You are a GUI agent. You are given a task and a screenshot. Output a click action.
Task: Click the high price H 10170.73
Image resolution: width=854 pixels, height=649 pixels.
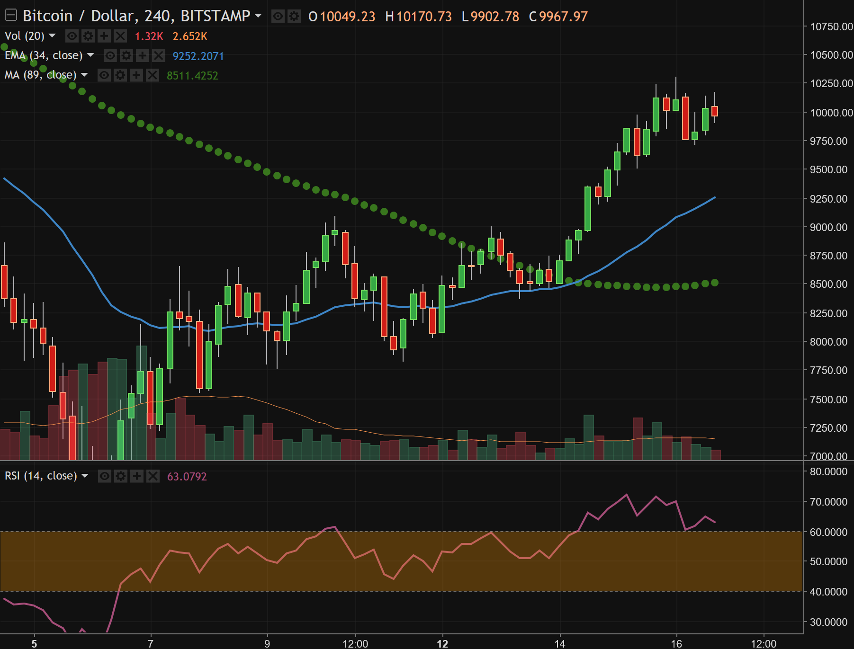coord(419,17)
